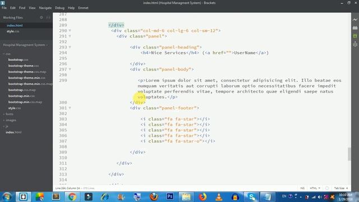The width and height of the screenshot is (359, 202).
Task: Place cursor on UserName link text line 294
Action: click(x=245, y=53)
